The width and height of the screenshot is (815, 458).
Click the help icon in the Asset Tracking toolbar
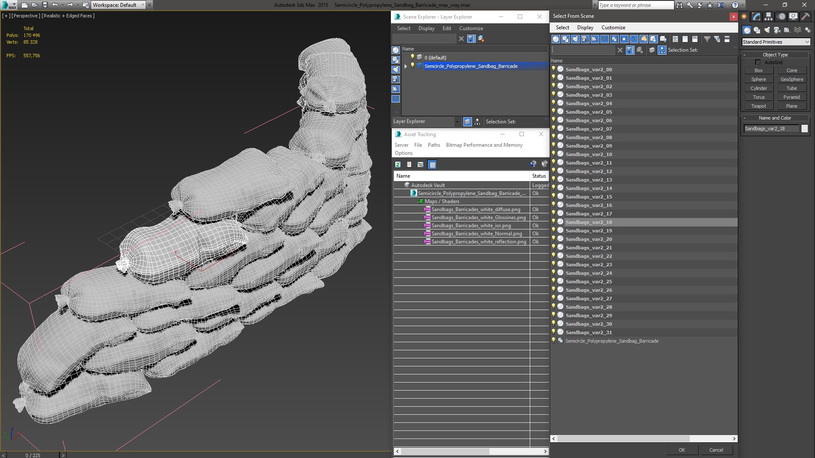click(533, 164)
